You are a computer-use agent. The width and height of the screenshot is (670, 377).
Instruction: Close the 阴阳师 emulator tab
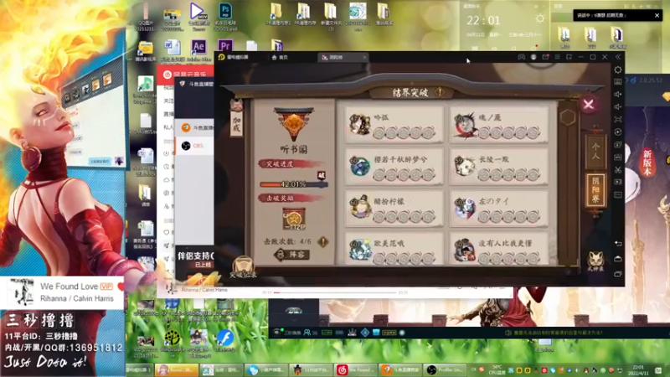click(x=364, y=57)
